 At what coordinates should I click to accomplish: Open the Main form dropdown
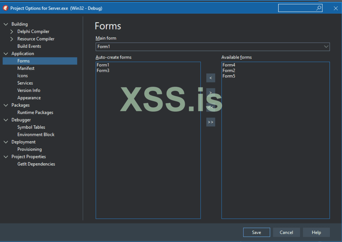[326, 47]
